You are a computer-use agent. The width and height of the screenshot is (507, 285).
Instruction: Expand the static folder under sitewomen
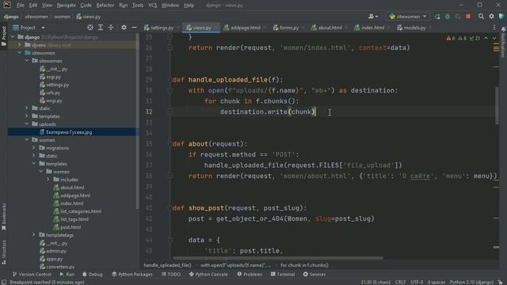tap(27, 108)
